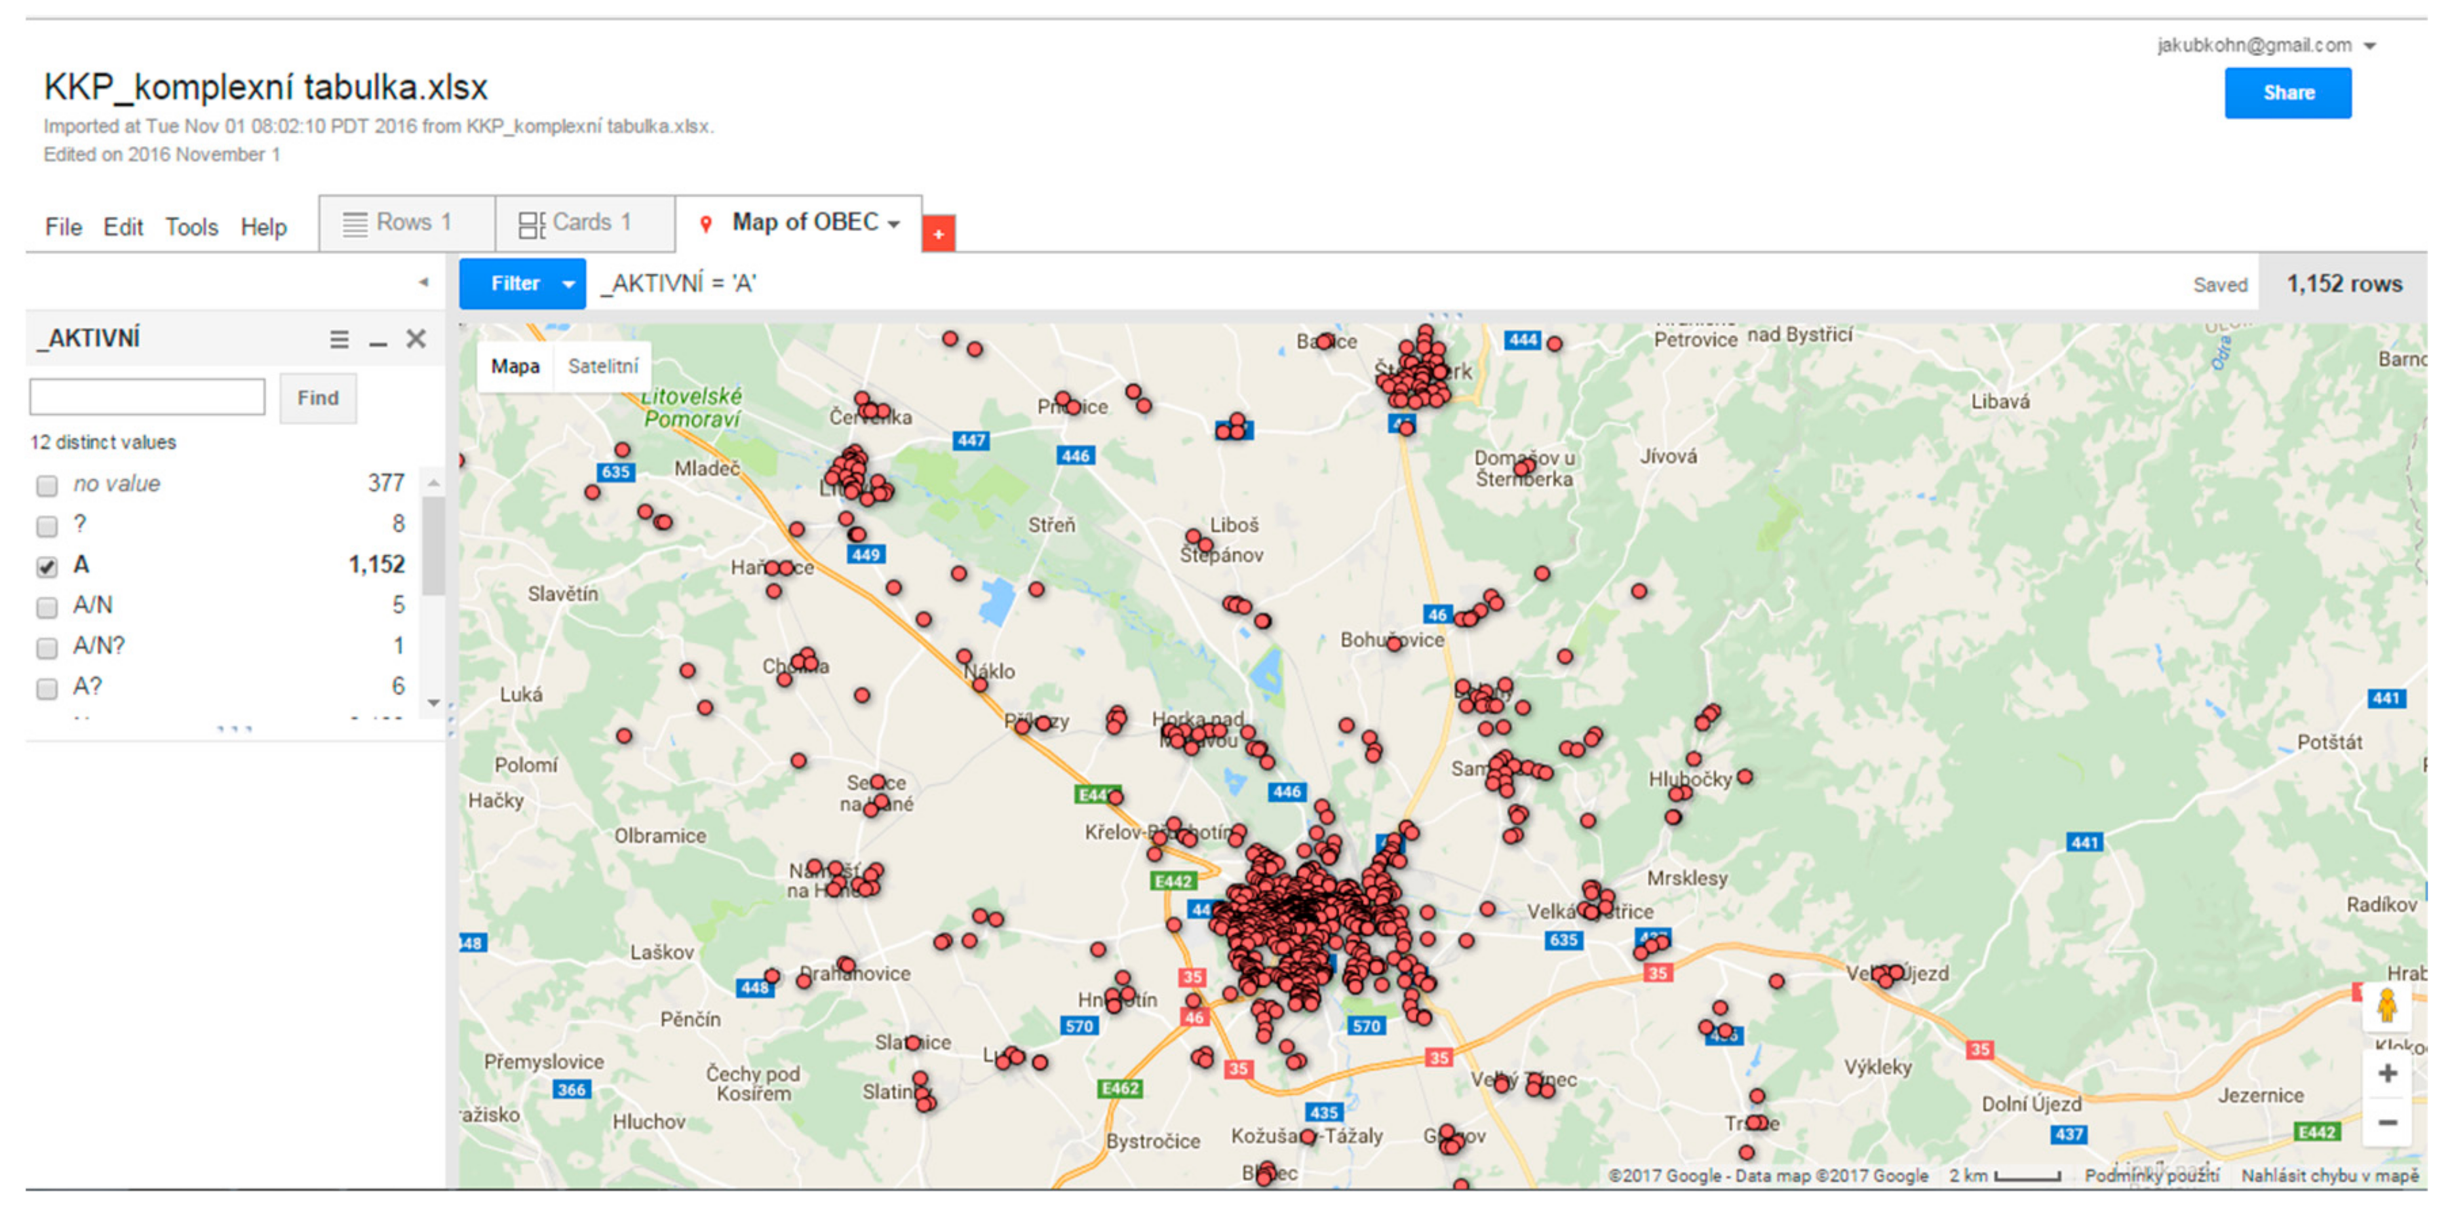Enable the 'A/N' checkbox
Screen dimensions: 2452x1209
(x=47, y=607)
